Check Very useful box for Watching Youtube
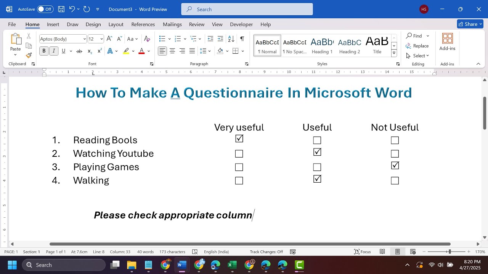488x274 pixels. [239, 154]
